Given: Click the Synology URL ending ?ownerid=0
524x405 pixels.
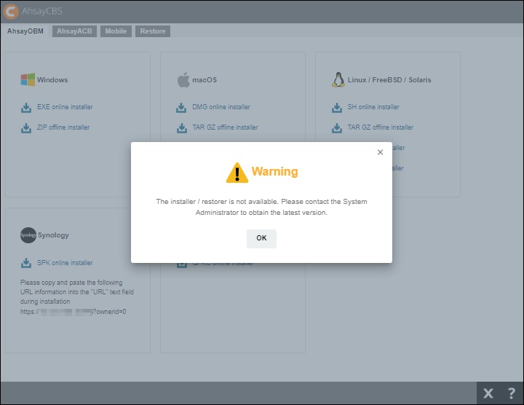Looking at the screenshot, I should (x=73, y=312).
